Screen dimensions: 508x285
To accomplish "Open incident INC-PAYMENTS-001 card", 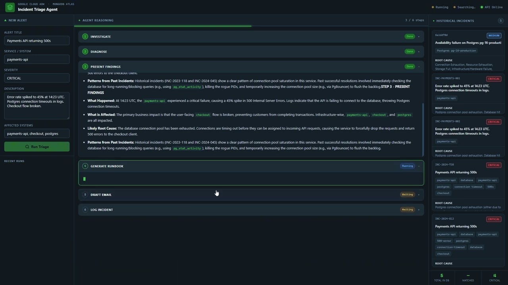I will coord(468,94).
